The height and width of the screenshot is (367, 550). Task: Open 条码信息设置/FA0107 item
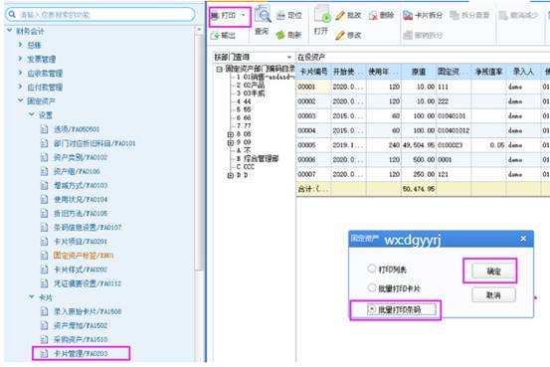click(88, 228)
